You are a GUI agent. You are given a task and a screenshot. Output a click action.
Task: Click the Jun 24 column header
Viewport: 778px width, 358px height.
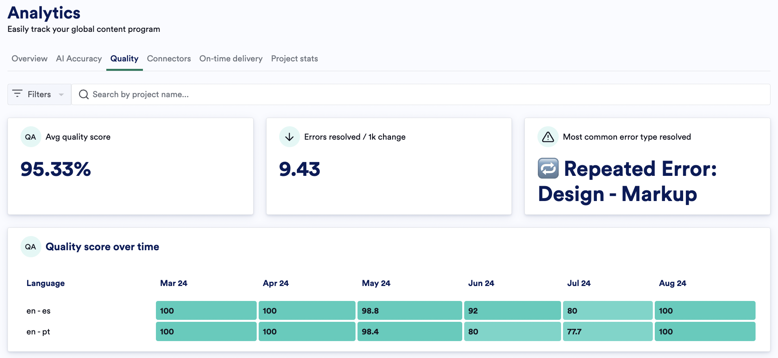[x=481, y=283]
